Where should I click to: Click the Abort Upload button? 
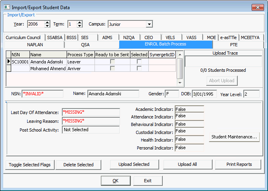[x=222, y=81]
